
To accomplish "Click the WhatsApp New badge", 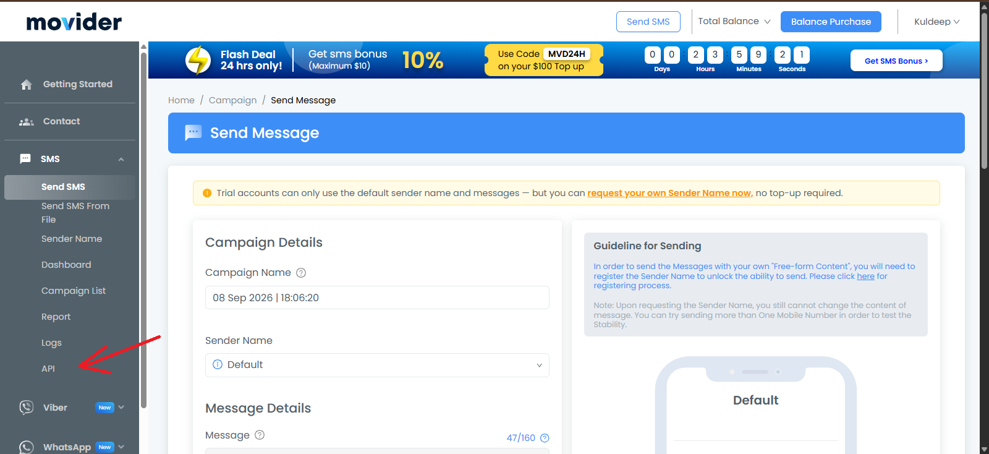I will [x=105, y=447].
